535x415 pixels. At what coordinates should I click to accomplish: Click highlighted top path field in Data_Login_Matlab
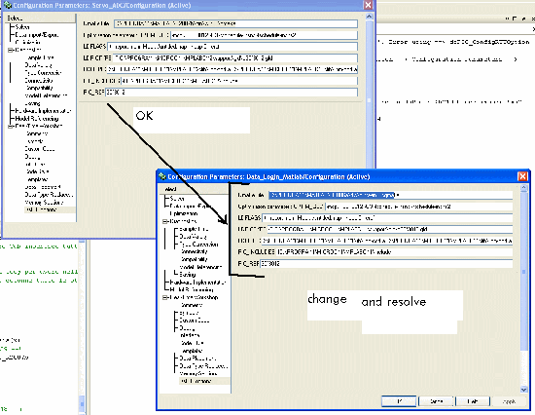390,195
